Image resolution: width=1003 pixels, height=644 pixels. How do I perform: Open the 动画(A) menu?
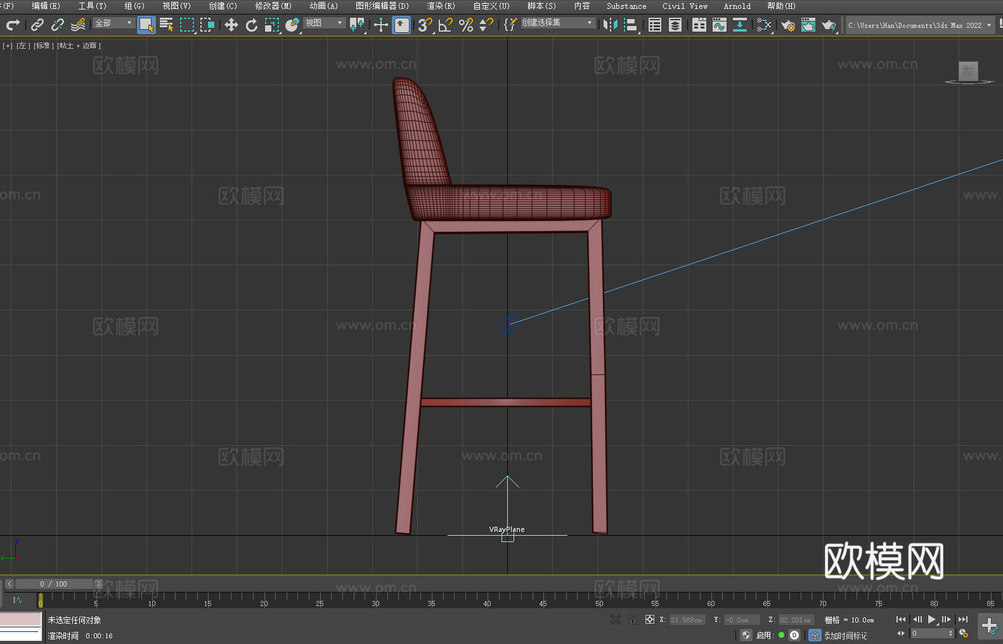click(x=323, y=6)
